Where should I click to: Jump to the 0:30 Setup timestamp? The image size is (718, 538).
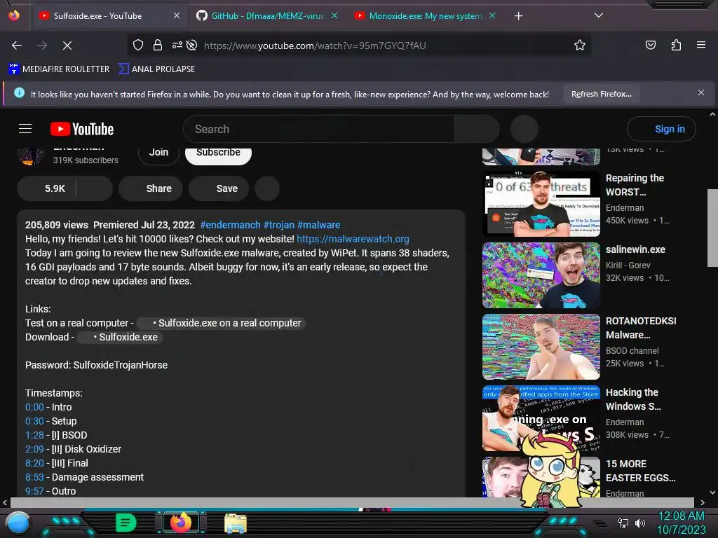tap(34, 421)
